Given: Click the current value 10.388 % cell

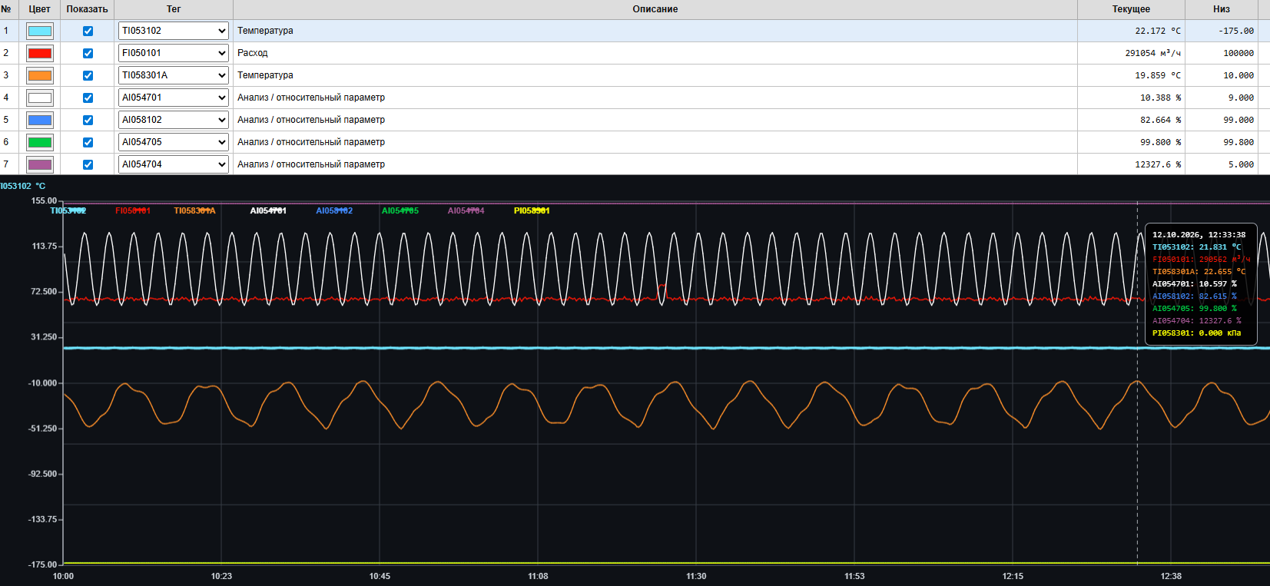Looking at the screenshot, I should [1131, 98].
